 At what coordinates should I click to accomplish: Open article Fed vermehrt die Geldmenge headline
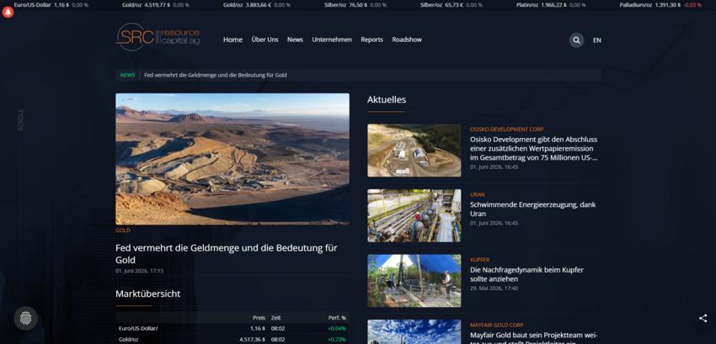(x=227, y=254)
